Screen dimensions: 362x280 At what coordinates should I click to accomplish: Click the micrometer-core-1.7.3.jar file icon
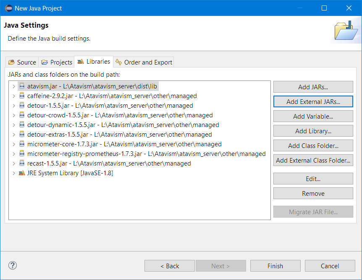tap(22, 144)
